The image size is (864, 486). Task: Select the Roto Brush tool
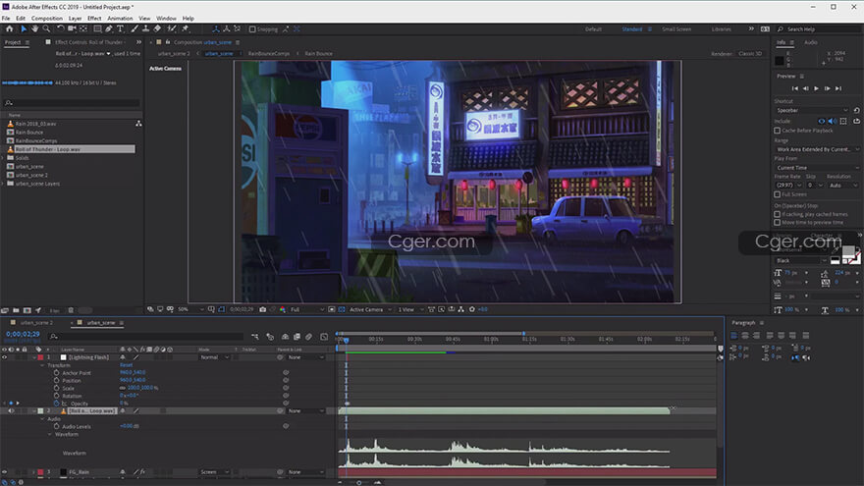(172, 29)
